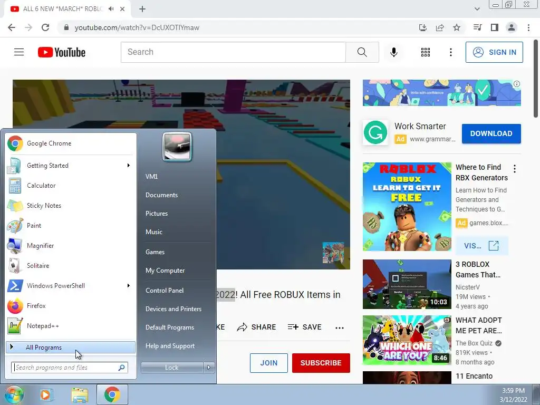Launch Calculator from the Start menu
540x405 pixels.
pos(70,185)
